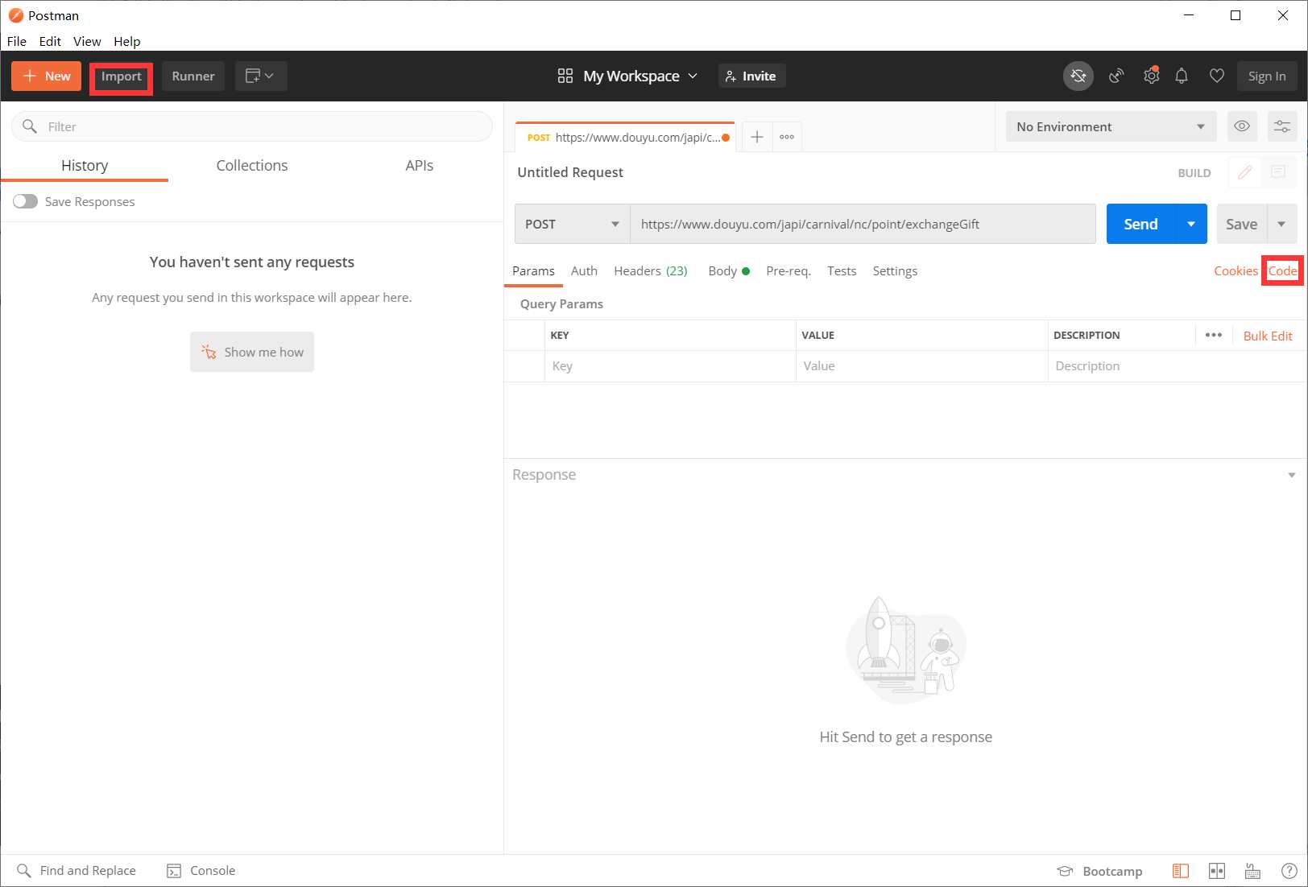The width and height of the screenshot is (1308, 887).
Task: Click the sync status icon
Action: (x=1078, y=76)
